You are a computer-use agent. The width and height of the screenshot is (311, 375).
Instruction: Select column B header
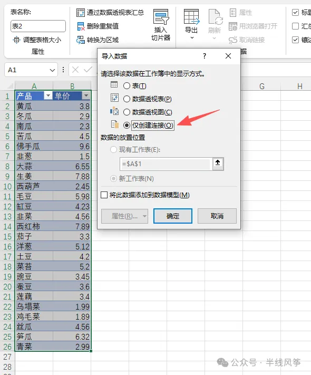pos(72,86)
